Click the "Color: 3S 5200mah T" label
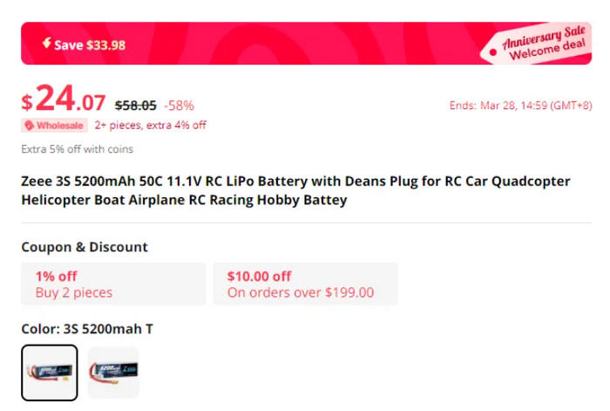Viewport: 610px width, 411px height. point(87,329)
